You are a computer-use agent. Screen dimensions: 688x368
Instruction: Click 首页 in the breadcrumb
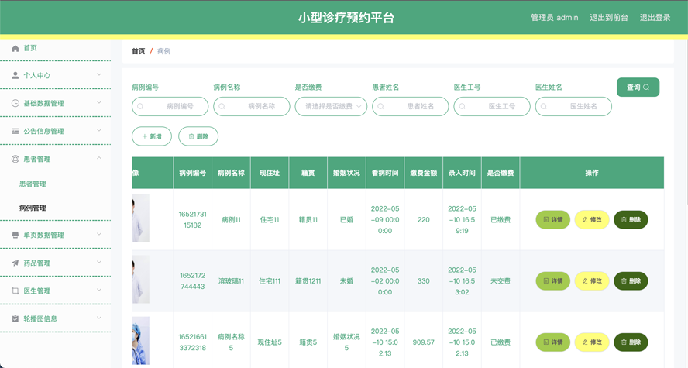[138, 51]
